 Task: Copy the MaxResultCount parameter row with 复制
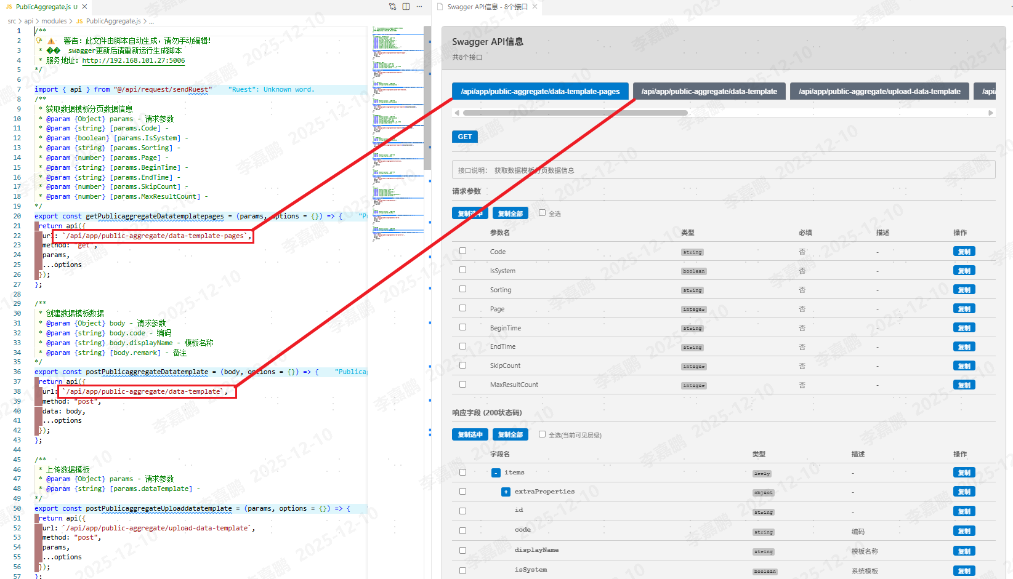pyautogui.click(x=964, y=385)
